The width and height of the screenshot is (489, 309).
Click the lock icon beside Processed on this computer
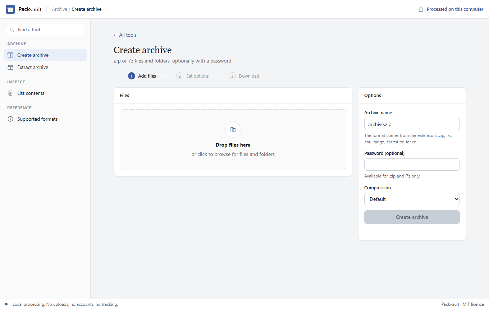click(x=421, y=9)
